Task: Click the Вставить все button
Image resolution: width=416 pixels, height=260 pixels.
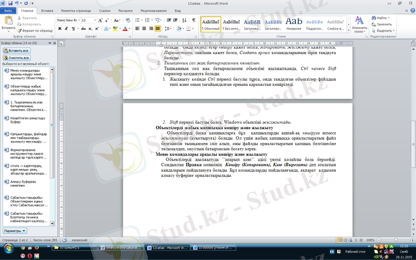Action: click(x=16, y=51)
